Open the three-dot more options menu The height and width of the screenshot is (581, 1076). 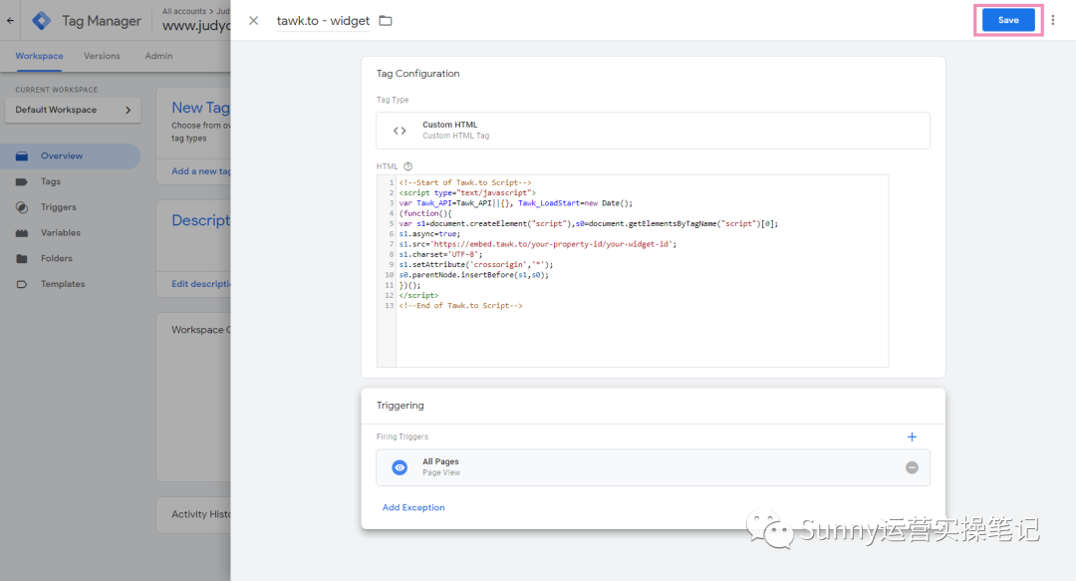[x=1053, y=20]
